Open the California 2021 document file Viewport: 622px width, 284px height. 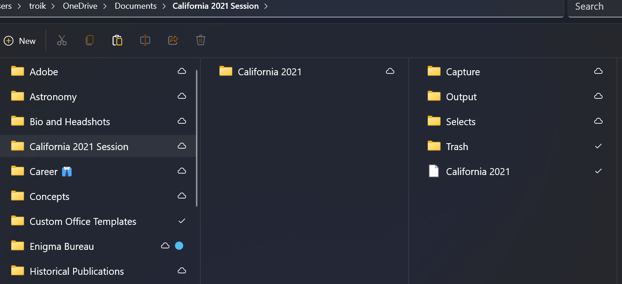[478, 171]
